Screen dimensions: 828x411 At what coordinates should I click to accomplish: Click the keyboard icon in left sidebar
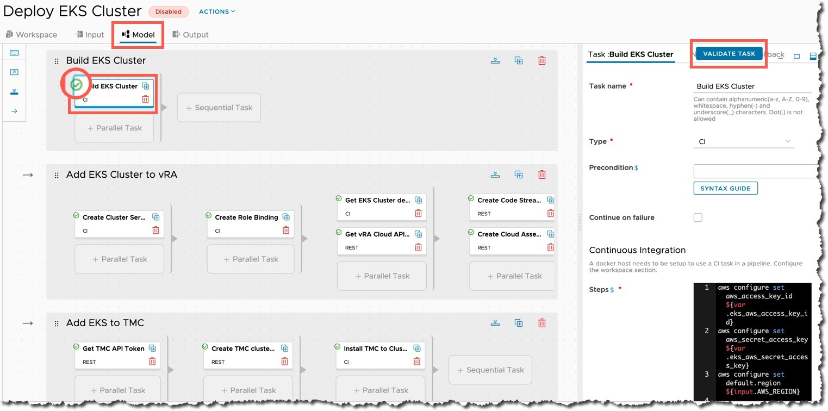15,53
